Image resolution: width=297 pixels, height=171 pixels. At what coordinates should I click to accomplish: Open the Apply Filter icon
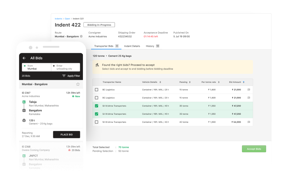click(64, 76)
